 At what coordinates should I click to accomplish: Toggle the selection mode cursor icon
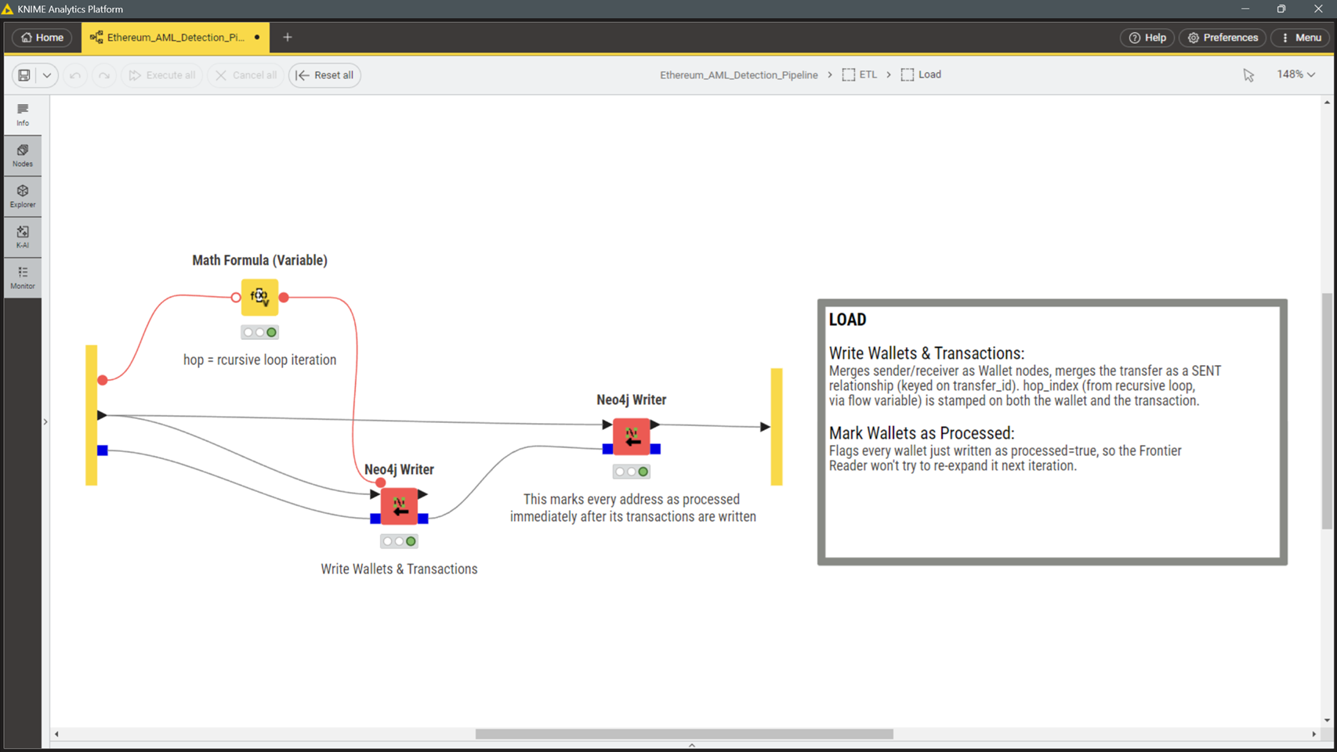(x=1248, y=75)
